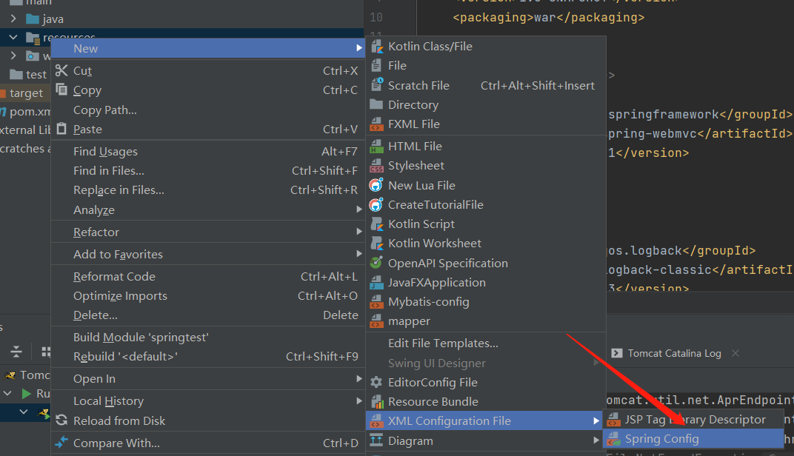Image resolution: width=794 pixels, height=456 pixels.
Task: Click Build Module 'springtest'
Action: point(141,338)
